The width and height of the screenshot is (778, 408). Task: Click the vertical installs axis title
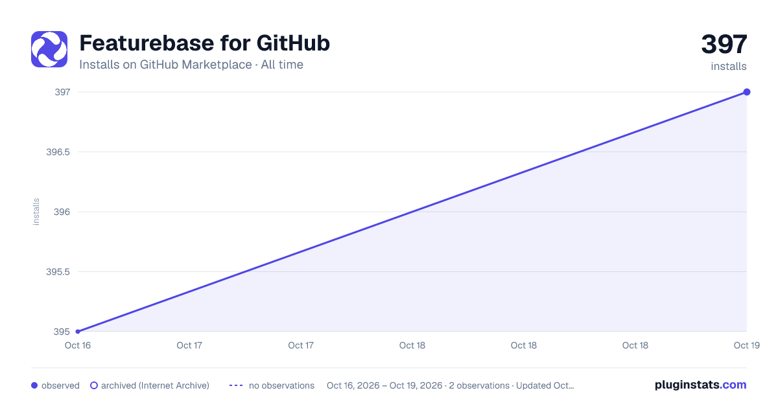click(x=36, y=212)
